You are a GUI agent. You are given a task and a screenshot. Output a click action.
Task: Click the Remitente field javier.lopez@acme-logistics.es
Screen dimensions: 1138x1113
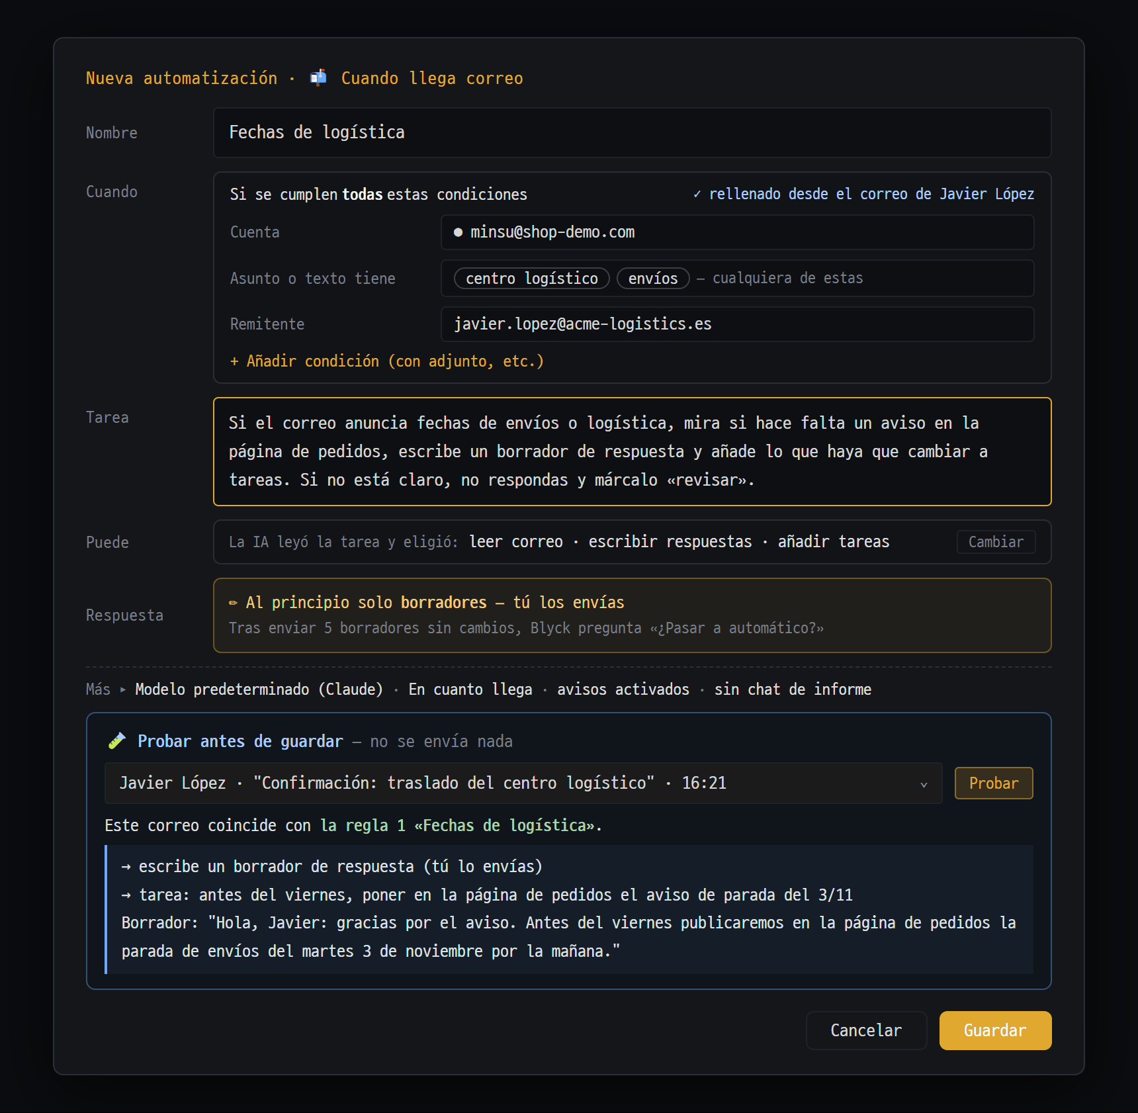tap(737, 324)
